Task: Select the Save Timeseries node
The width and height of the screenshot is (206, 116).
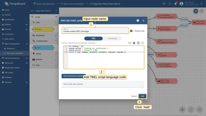Action: pyautogui.click(x=166, y=29)
